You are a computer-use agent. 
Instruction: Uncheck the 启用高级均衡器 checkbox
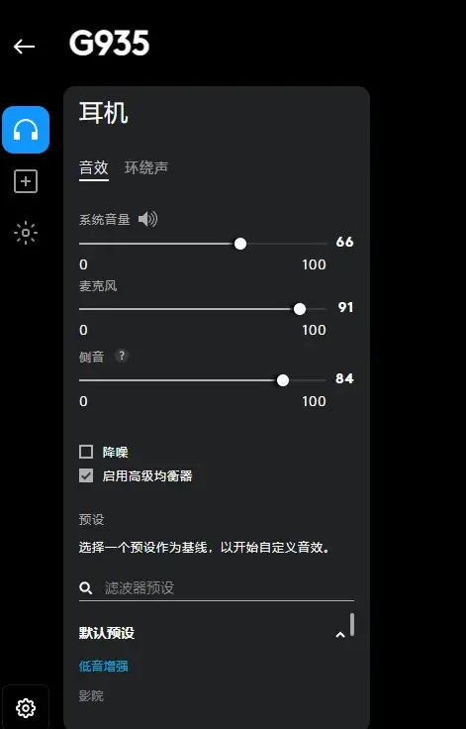(86, 475)
